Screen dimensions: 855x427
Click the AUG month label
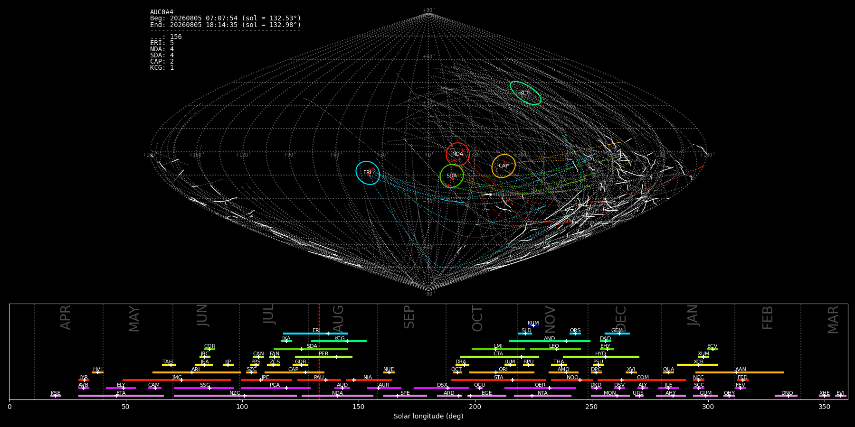338,317
